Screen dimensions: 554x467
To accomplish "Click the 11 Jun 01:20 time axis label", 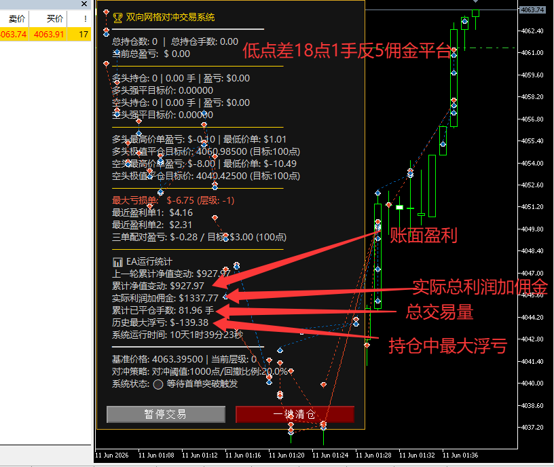I will click(x=287, y=455).
